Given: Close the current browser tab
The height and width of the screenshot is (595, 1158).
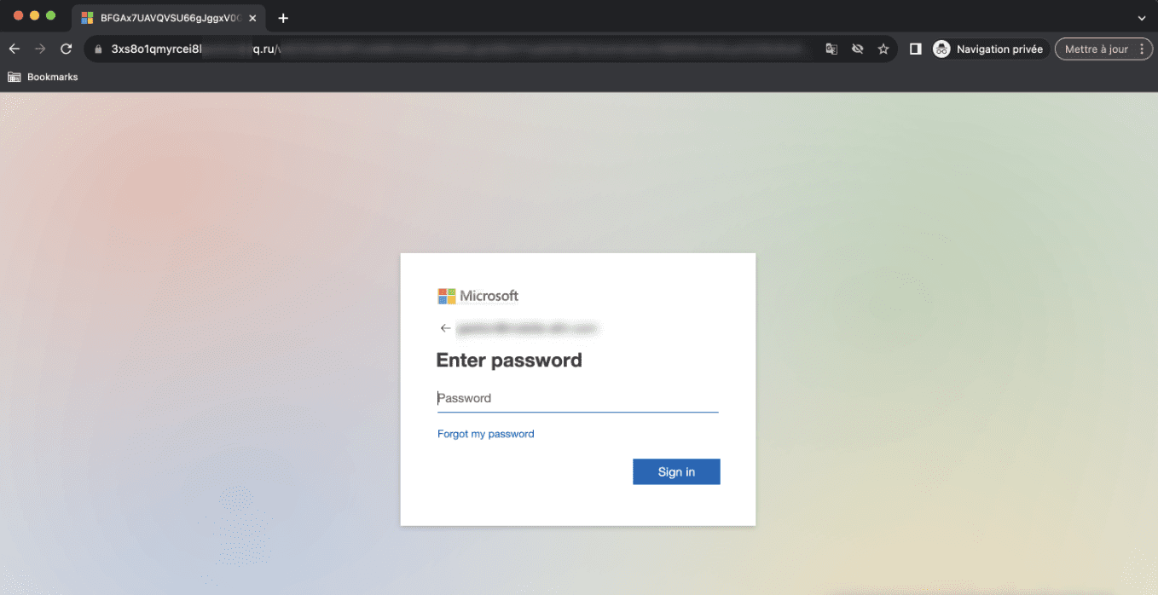Looking at the screenshot, I should (252, 18).
